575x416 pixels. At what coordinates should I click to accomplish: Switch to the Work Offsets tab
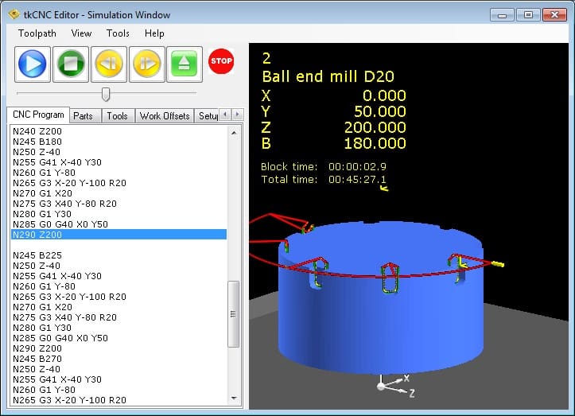(x=165, y=116)
